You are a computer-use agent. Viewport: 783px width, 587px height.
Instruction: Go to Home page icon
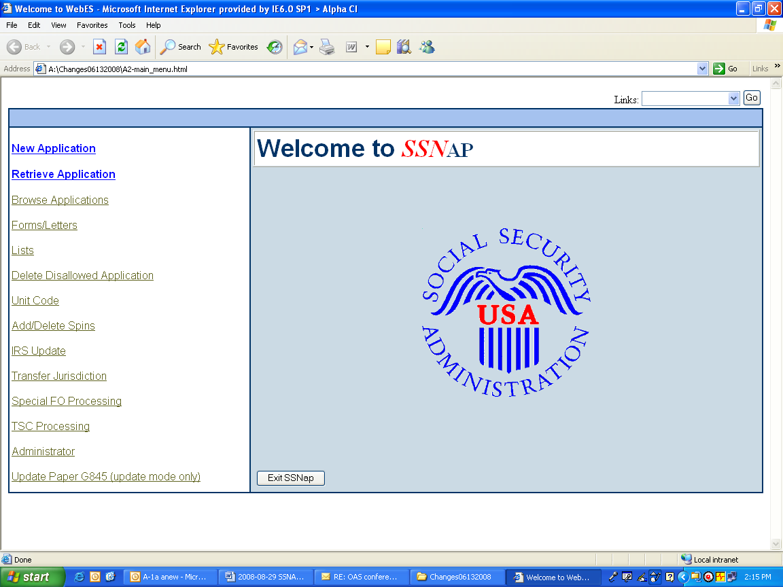143,47
